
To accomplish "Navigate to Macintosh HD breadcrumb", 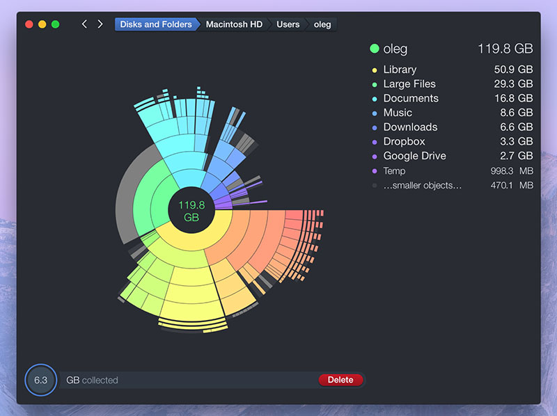I will 234,24.
